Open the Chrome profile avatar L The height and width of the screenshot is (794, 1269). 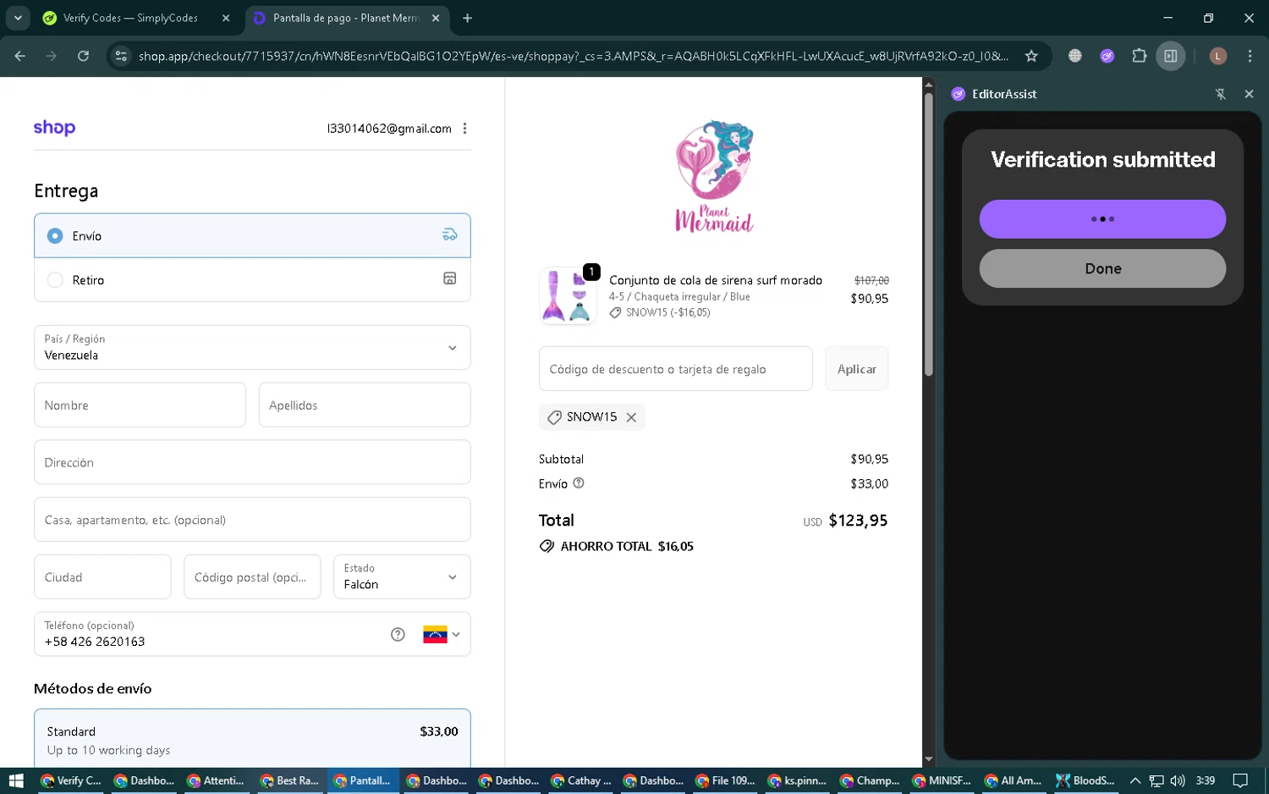1218,56
